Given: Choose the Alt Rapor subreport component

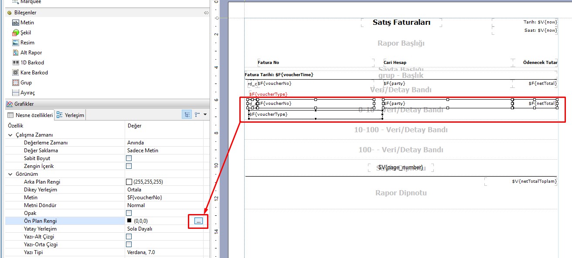Looking at the screenshot, I should (x=31, y=53).
